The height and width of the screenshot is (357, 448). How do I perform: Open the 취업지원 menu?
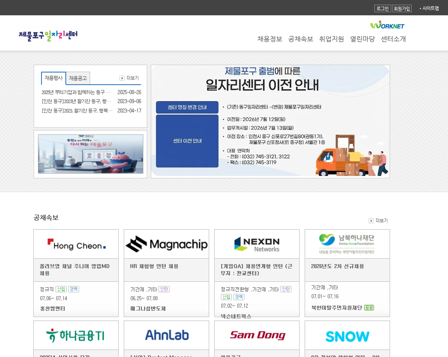click(331, 39)
